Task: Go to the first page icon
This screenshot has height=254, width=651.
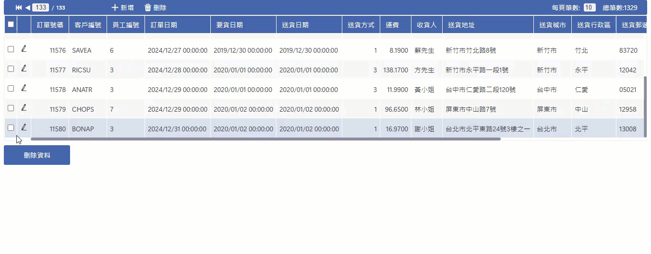Action: tap(19, 8)
